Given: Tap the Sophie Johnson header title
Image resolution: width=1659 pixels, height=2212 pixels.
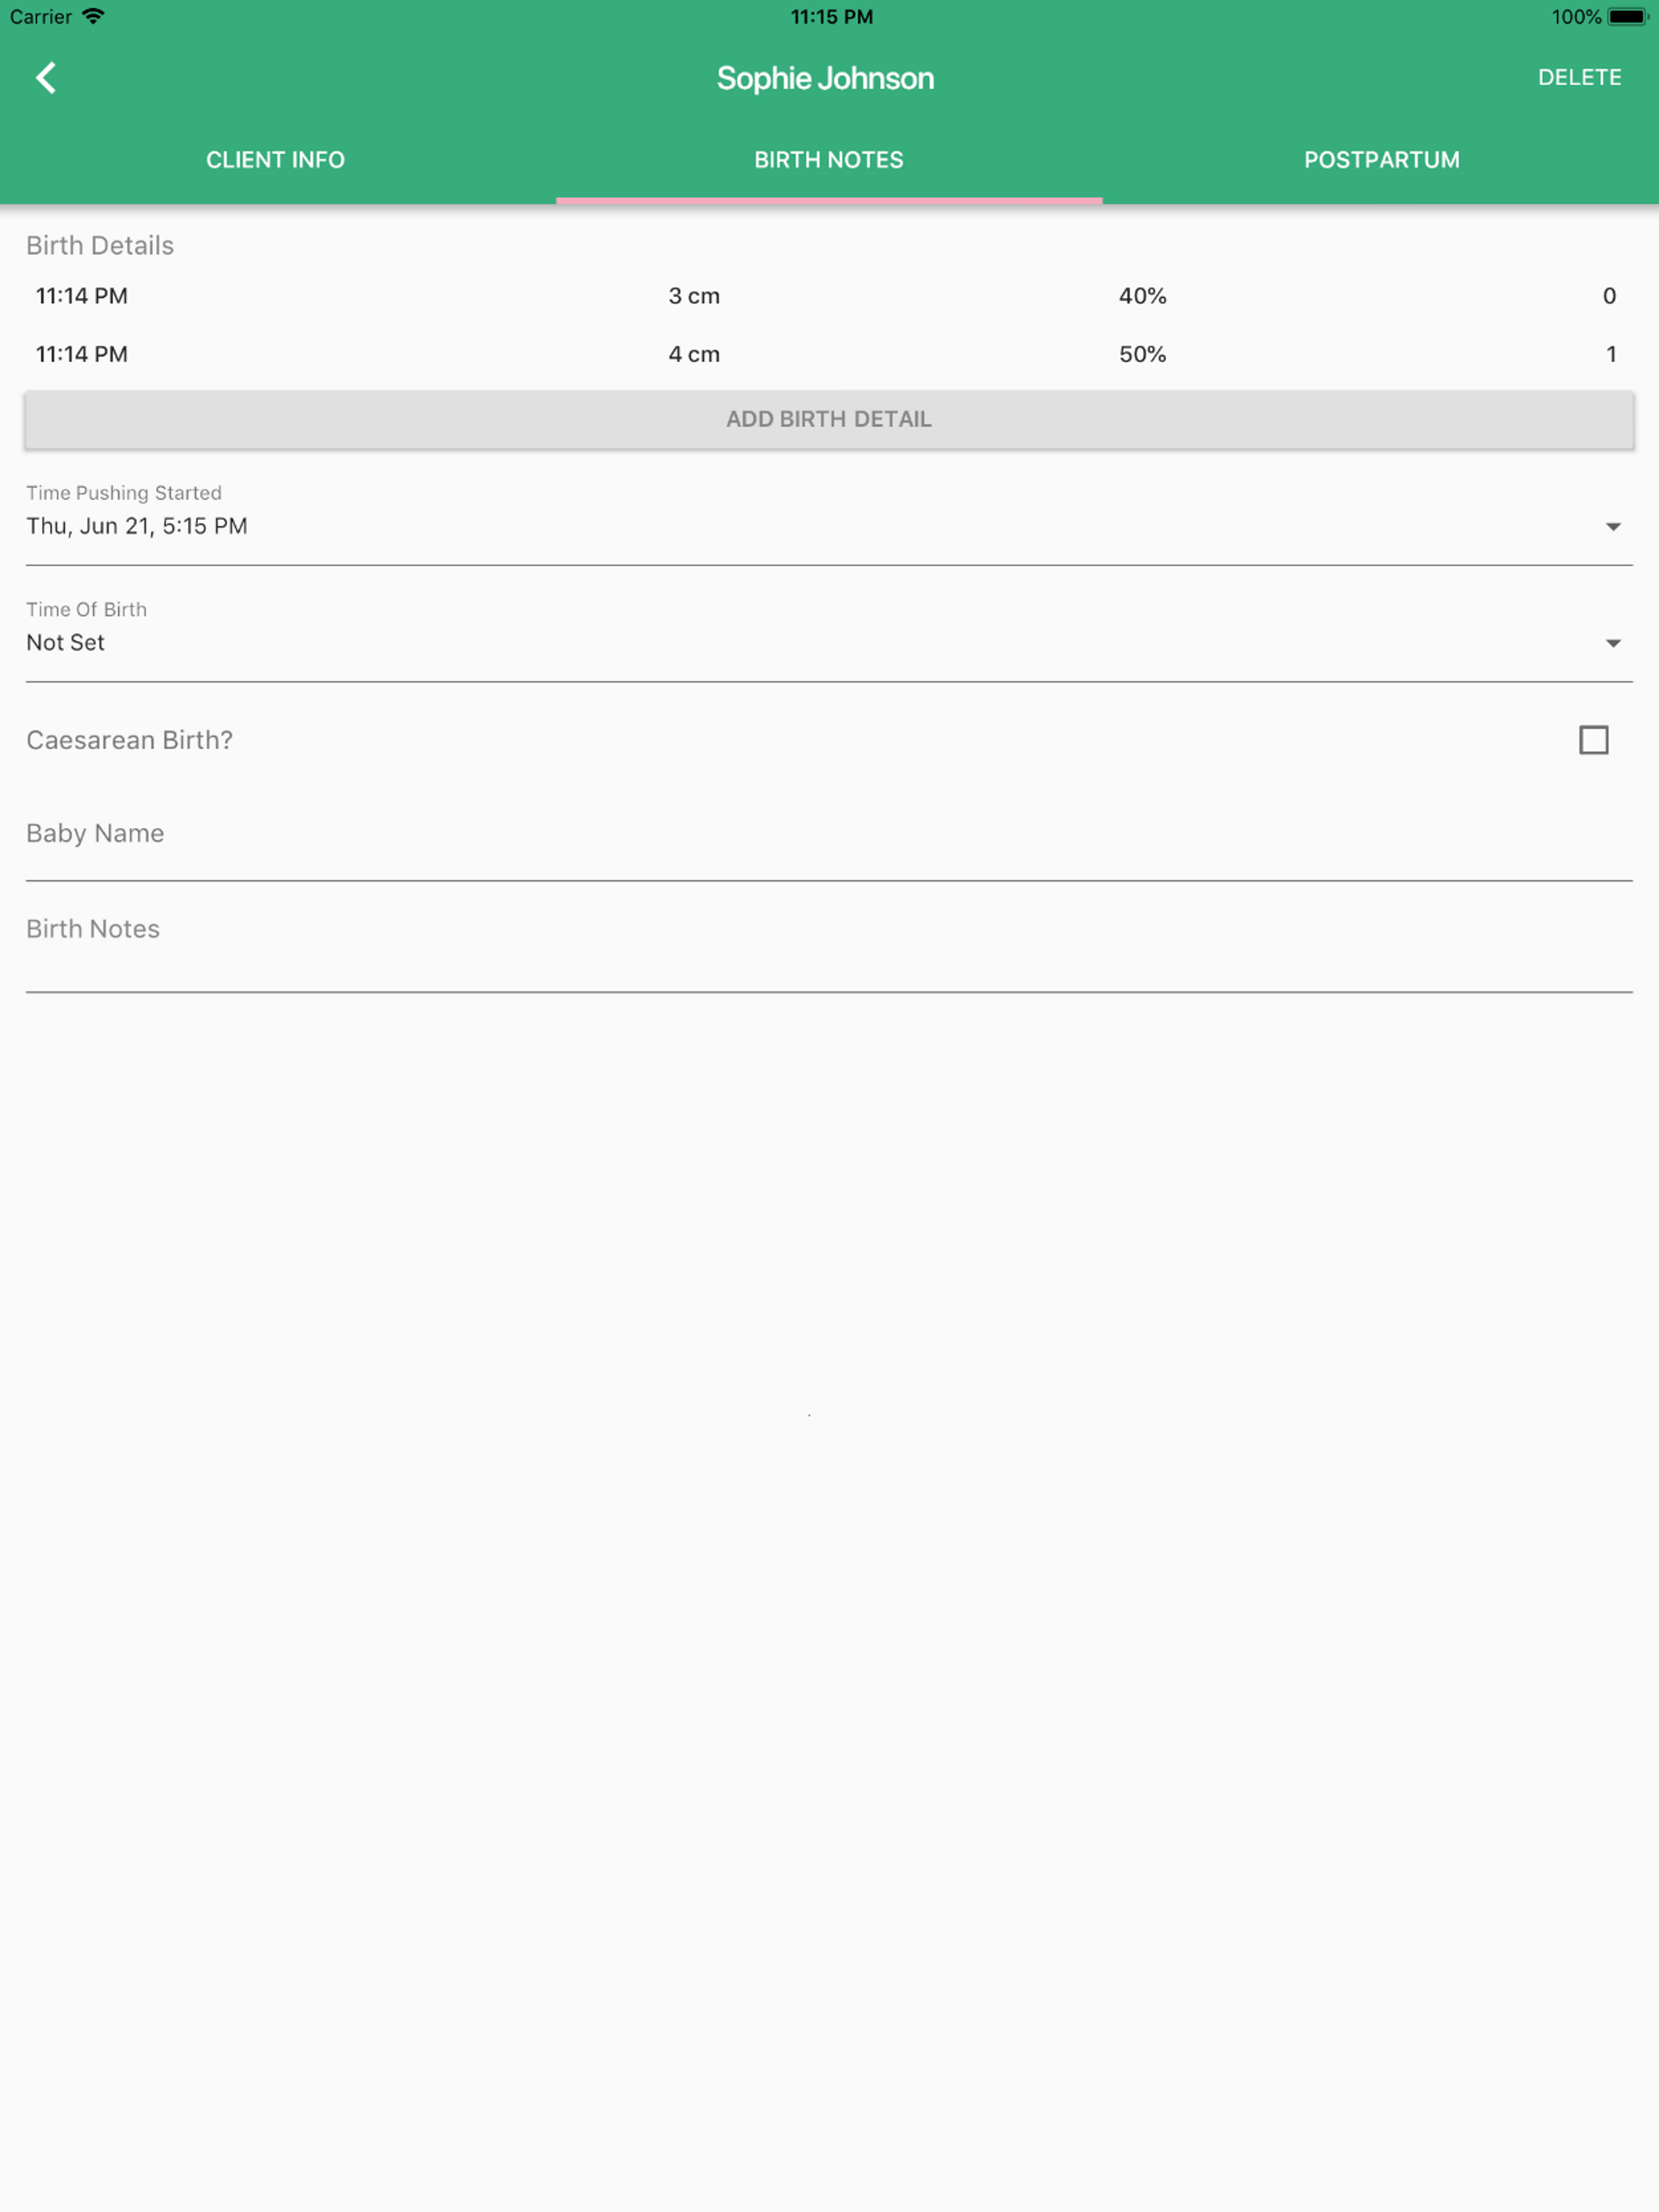Looking at the screenshot, I should (x=825, y=78).
